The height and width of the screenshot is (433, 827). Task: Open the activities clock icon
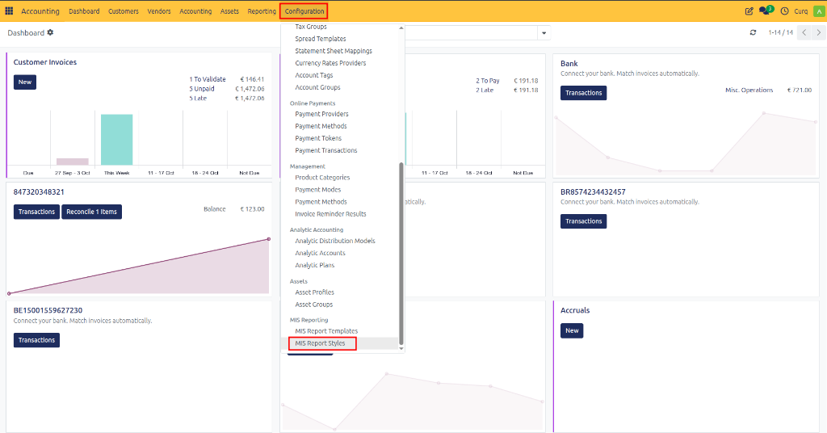point(784,11)
